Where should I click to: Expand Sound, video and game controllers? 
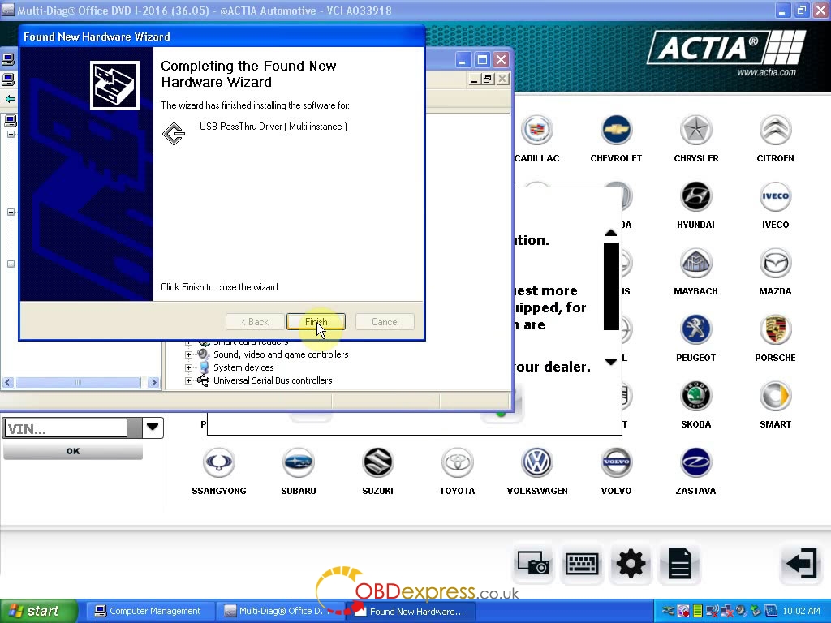[x=189, y=354]
